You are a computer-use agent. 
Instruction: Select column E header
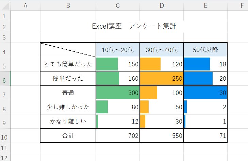(x=205, y=5)
